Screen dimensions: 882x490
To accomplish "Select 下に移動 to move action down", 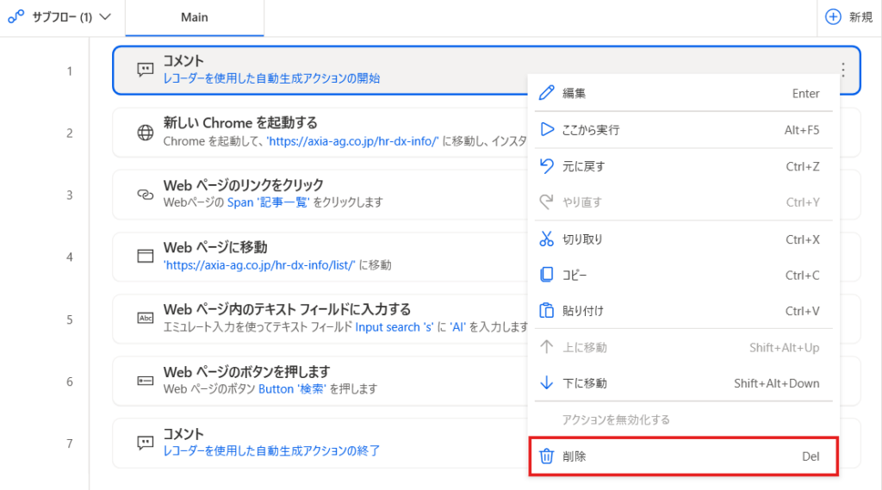I will [584, 383].
